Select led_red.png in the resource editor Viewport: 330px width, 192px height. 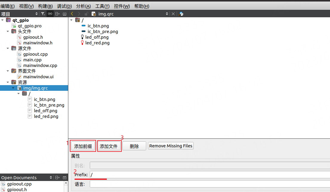click(x=97, y=43)
